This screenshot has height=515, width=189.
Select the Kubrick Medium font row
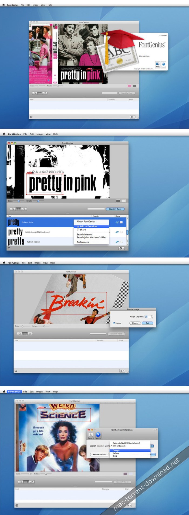66,241
